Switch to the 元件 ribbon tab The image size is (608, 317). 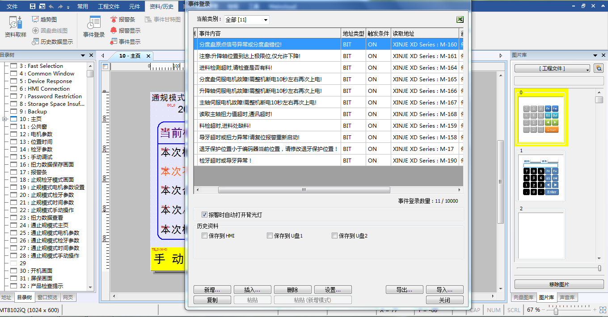point(134,6)
